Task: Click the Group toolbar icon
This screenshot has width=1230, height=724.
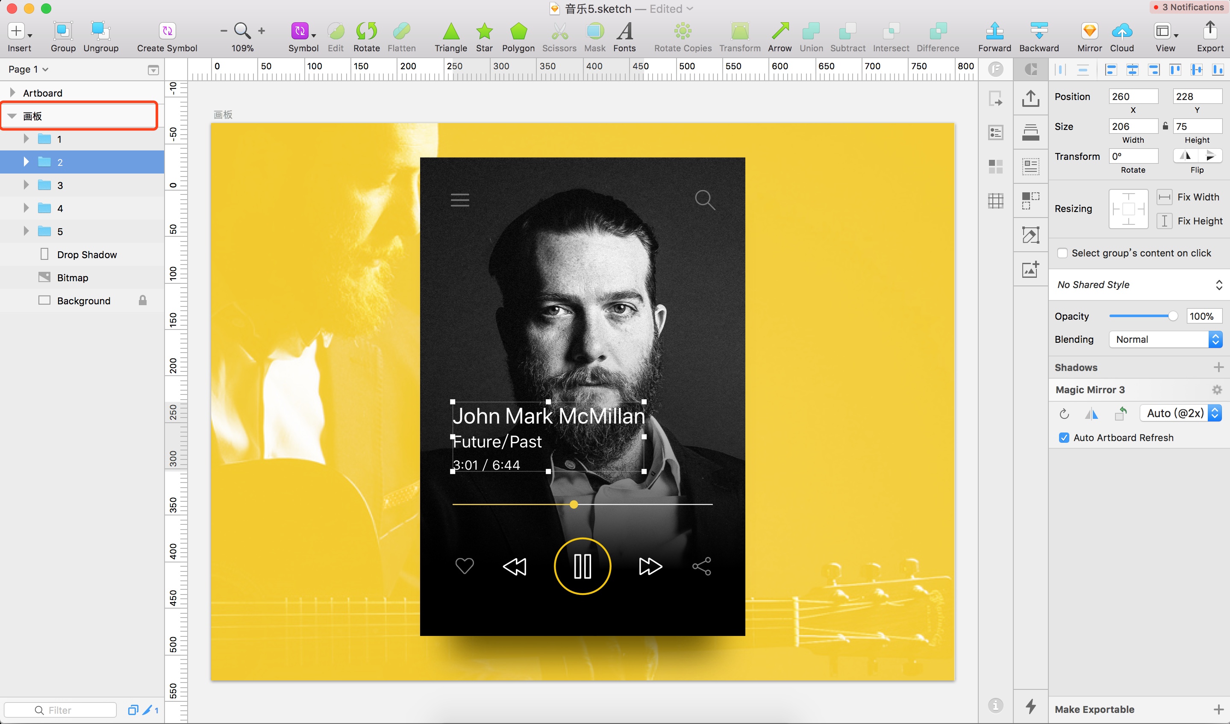Action: pyautogui.click(x=63, y=31)
